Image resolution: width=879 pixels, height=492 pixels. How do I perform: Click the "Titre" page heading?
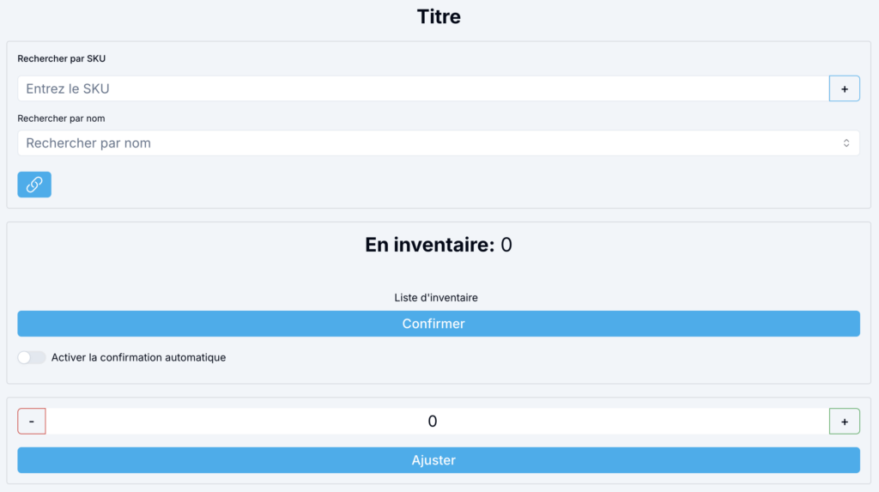[439, 16]
